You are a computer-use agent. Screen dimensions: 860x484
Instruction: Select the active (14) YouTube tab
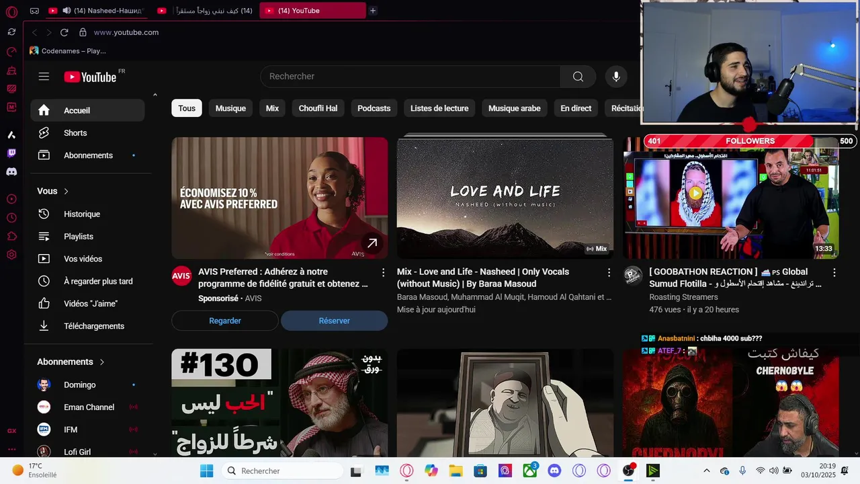pos(312,11)
